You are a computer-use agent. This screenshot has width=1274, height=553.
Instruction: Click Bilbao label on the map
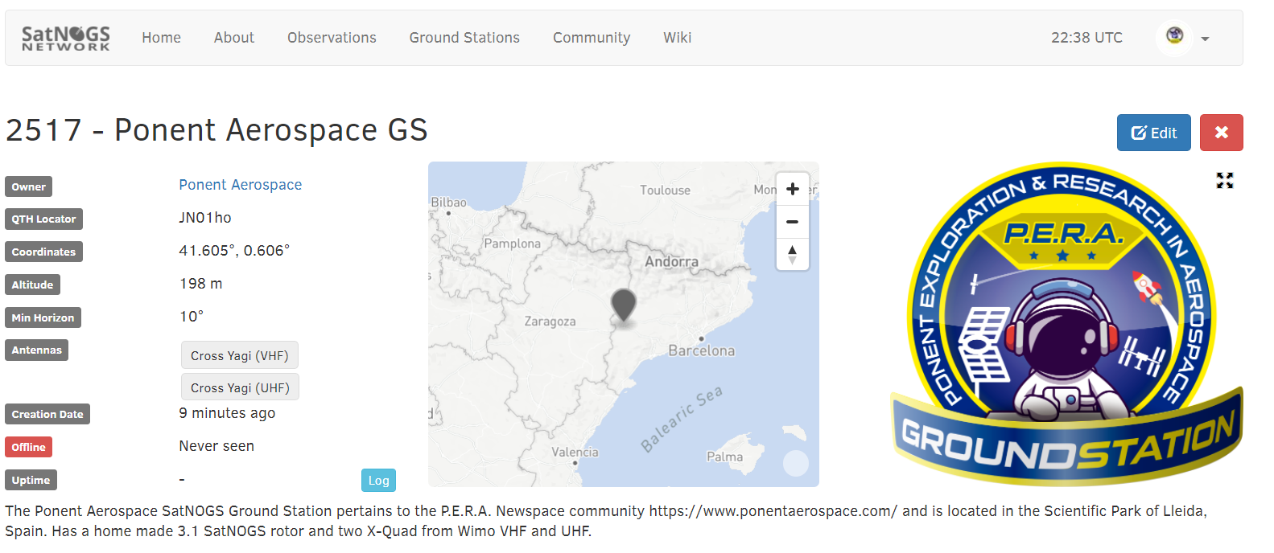pyautogui.click(x=448, y=203)
